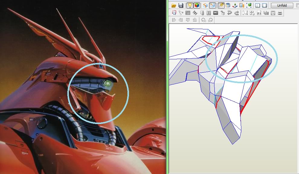Click the zipper flap-editing tool
299x174 pixels.
pos(188,13)
